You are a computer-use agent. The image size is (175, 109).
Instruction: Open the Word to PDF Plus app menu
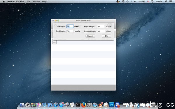tap(16, 1)
